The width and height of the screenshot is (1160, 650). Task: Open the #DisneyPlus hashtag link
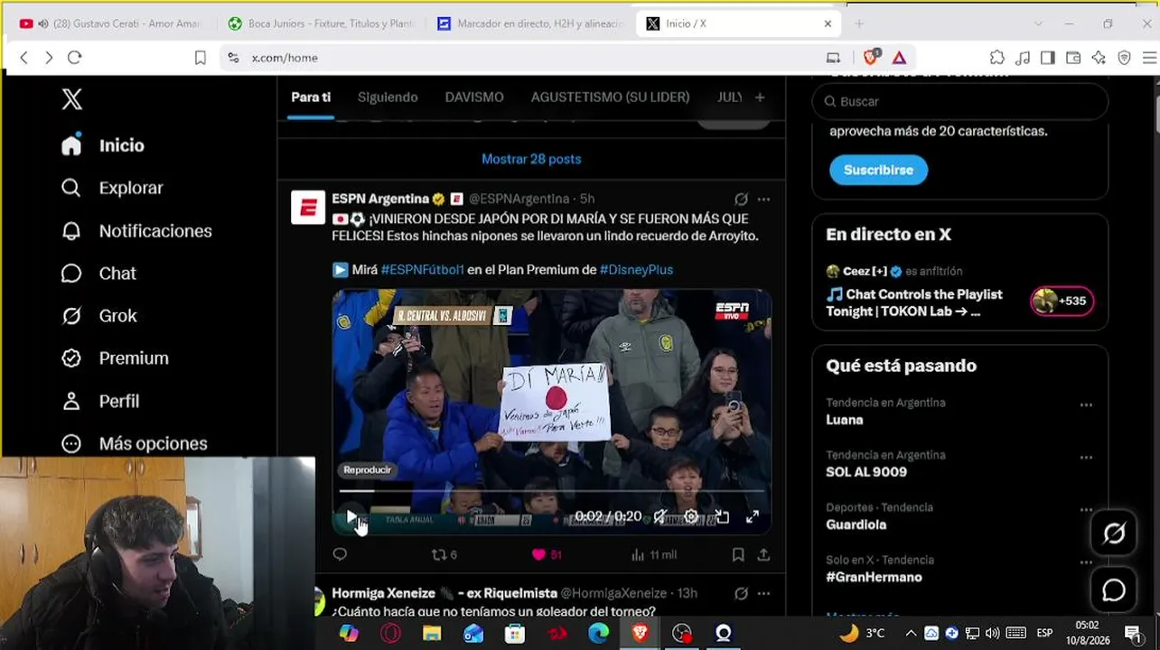pos(636,269)
